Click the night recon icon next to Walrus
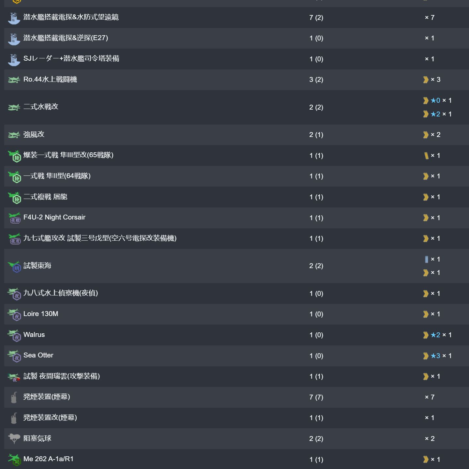This screenshot has width=469, height=469. (x=14, y=335)
